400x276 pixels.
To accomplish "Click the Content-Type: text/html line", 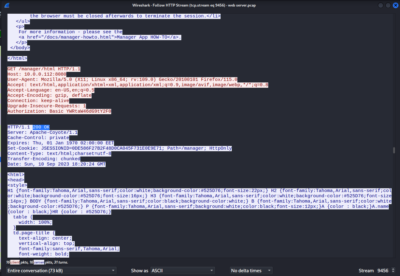I will pos(59,153).
